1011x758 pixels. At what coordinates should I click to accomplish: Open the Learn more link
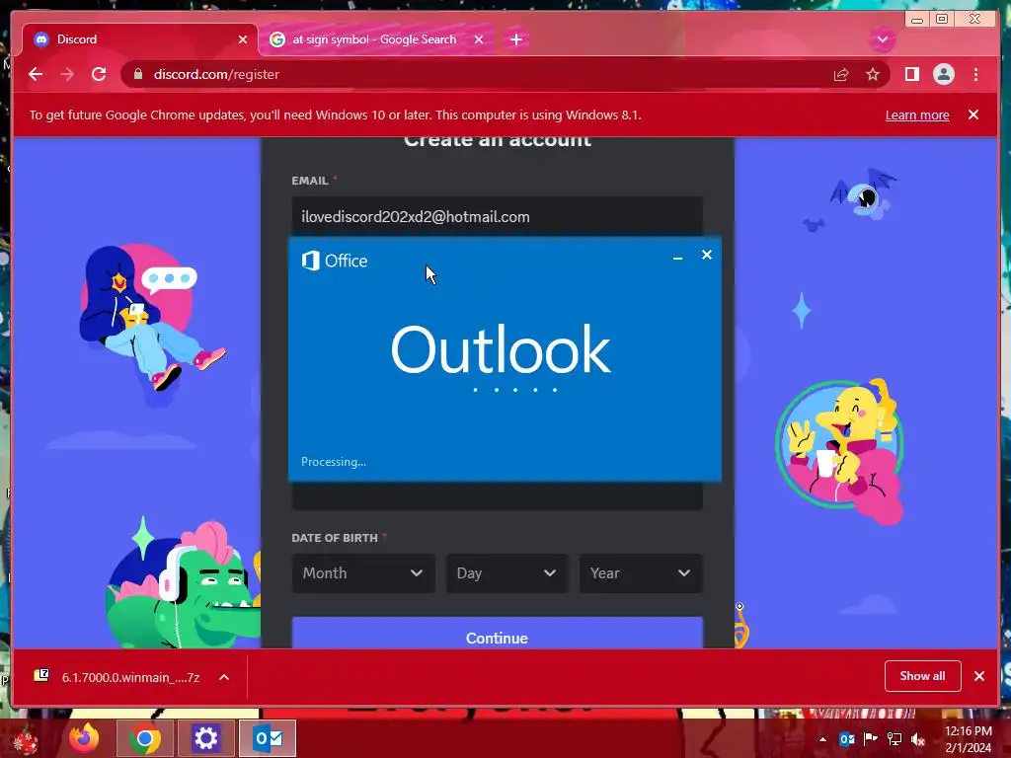pos(917,114)
